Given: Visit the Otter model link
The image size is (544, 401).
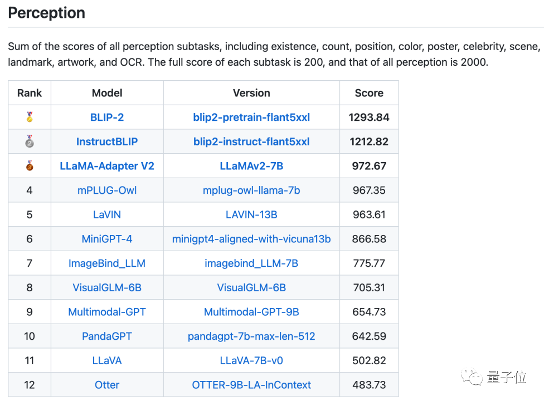Looking at the screenshot, I should click(107, 385).
